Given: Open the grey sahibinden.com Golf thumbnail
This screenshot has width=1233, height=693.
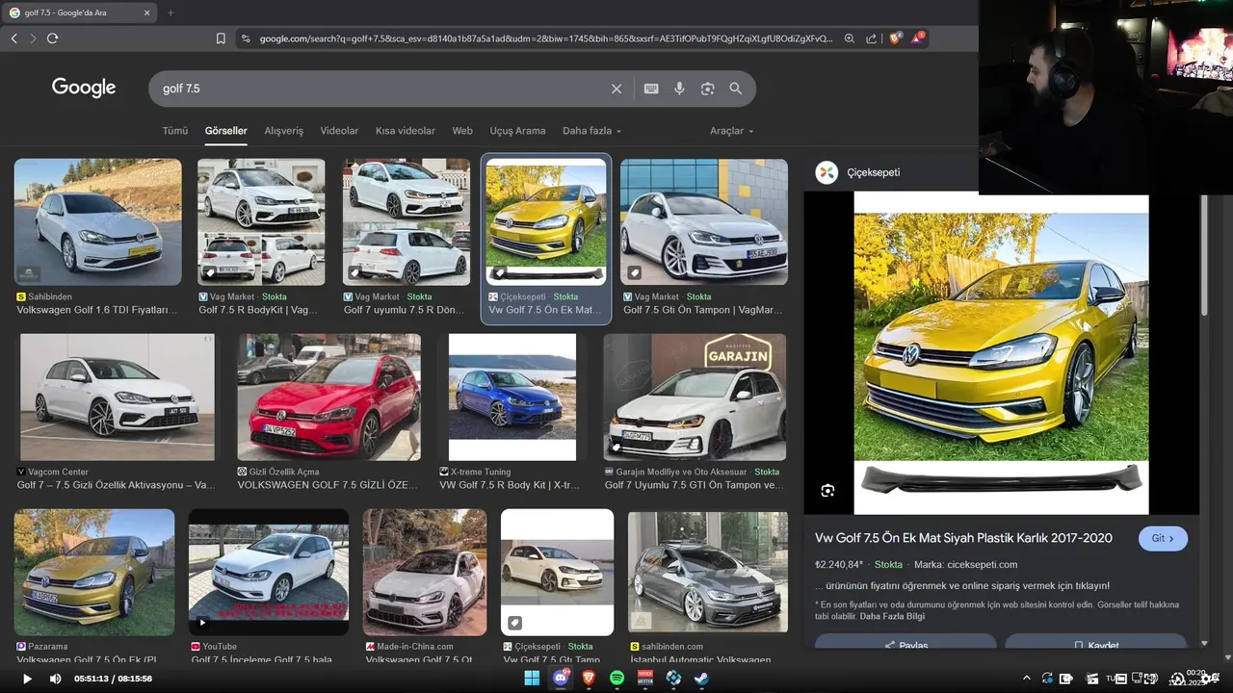Looking at the screenshot, I should click(x=708, y=572).
